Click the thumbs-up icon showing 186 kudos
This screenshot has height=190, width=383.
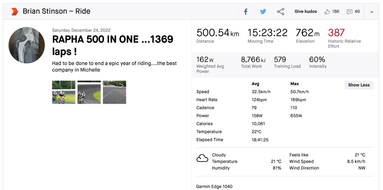(327, 12)
